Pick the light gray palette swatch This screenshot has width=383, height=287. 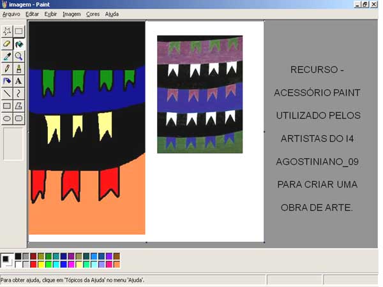pyautogui.click(x=26, y=264)
